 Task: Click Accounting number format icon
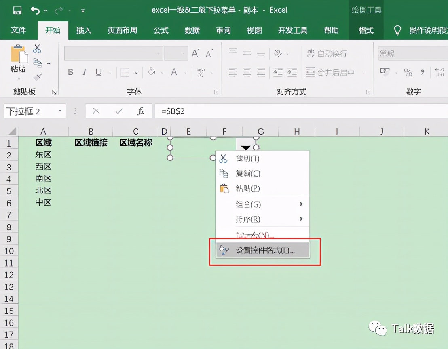385,72
